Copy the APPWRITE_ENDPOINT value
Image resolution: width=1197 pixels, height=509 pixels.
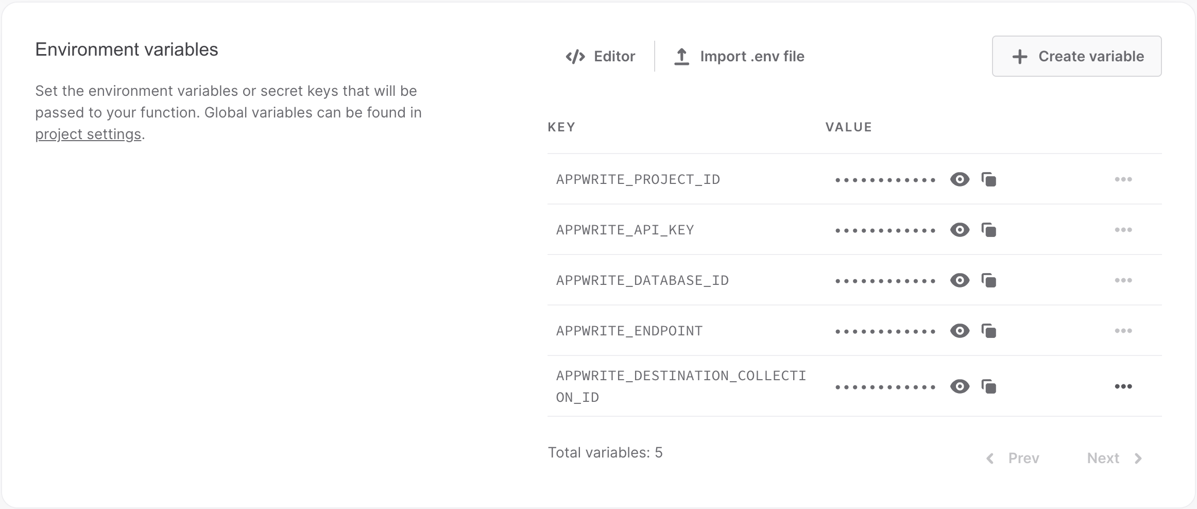point(990,331)
